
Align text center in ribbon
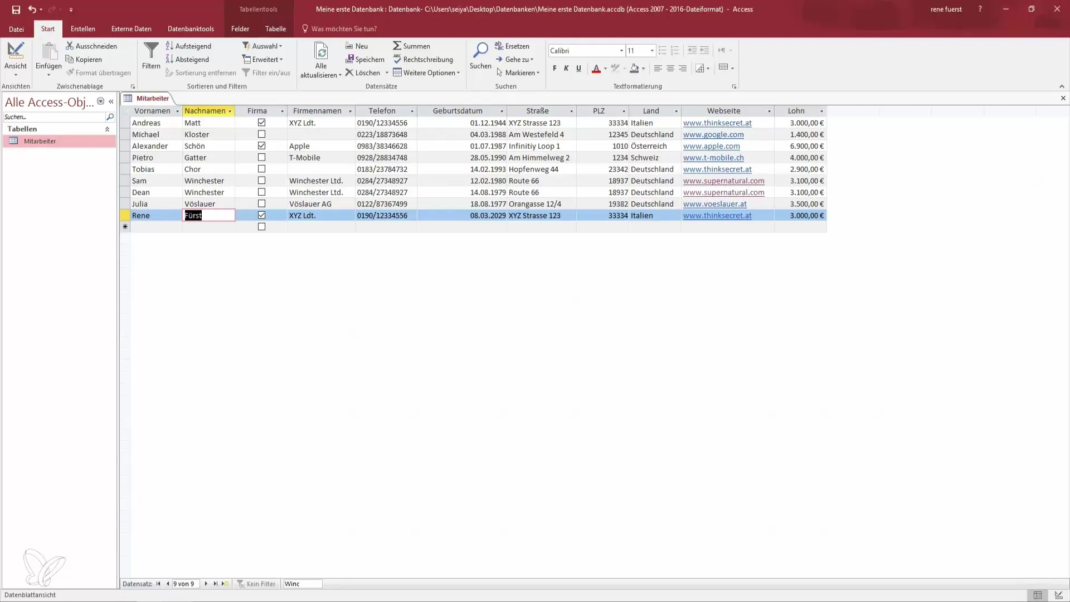pyautogui.click(x=670, y=68)
